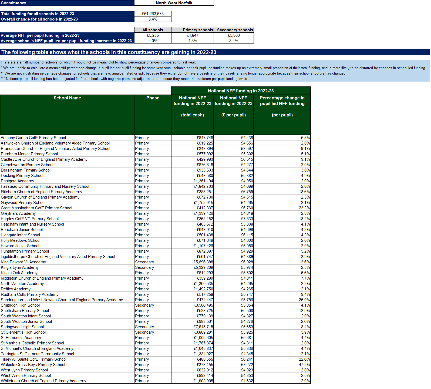Select King's Lynn Academy name
This screenshot has height=389, width=431.
tap(20, 267)
